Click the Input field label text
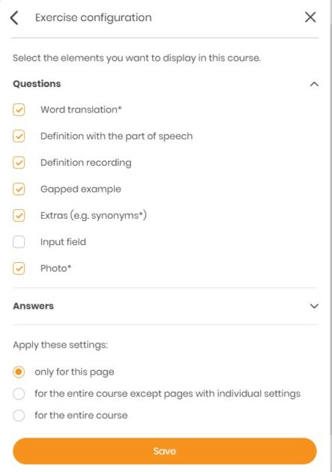 click(63, 242)
